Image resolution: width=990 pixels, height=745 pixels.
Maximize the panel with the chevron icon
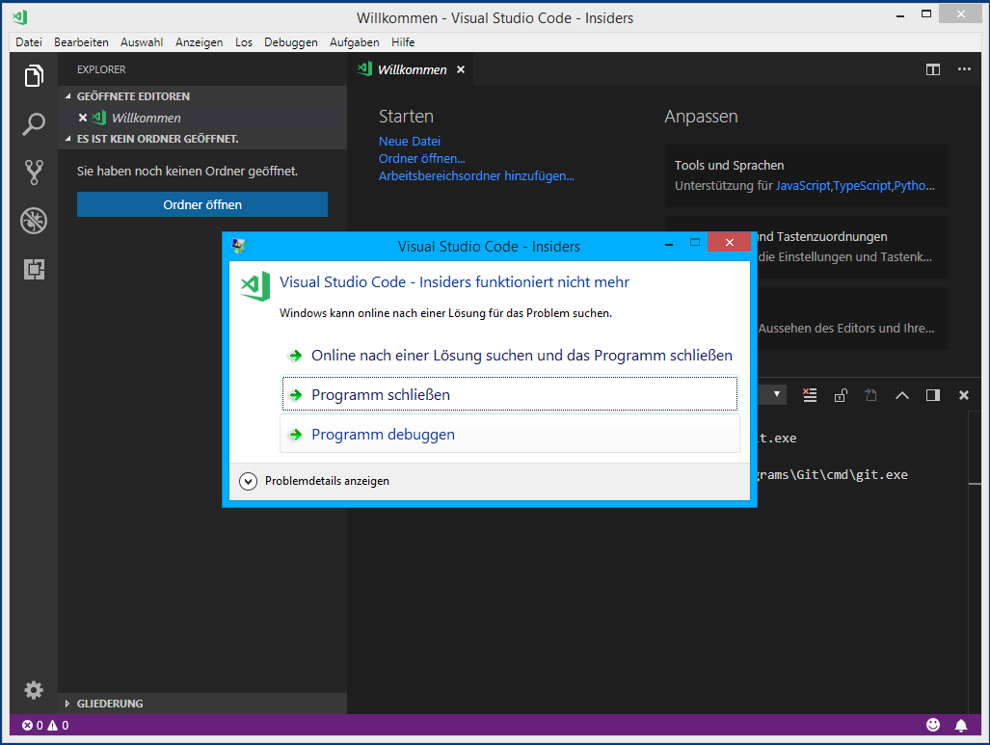pos(901,394)
